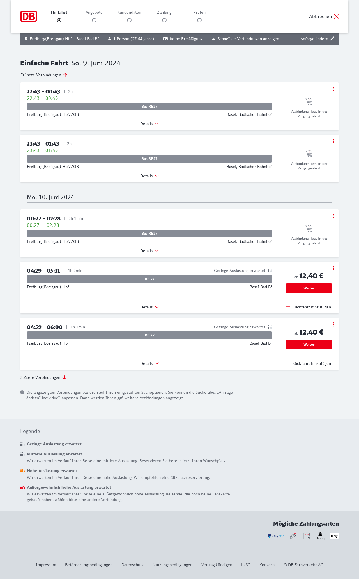Open three-dot menu for 04:29 connection

pyautogui.click(x=333, y=268)
